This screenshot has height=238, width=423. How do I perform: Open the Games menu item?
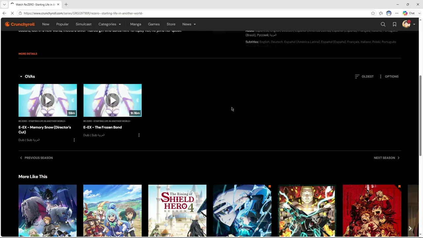[154, 24]
